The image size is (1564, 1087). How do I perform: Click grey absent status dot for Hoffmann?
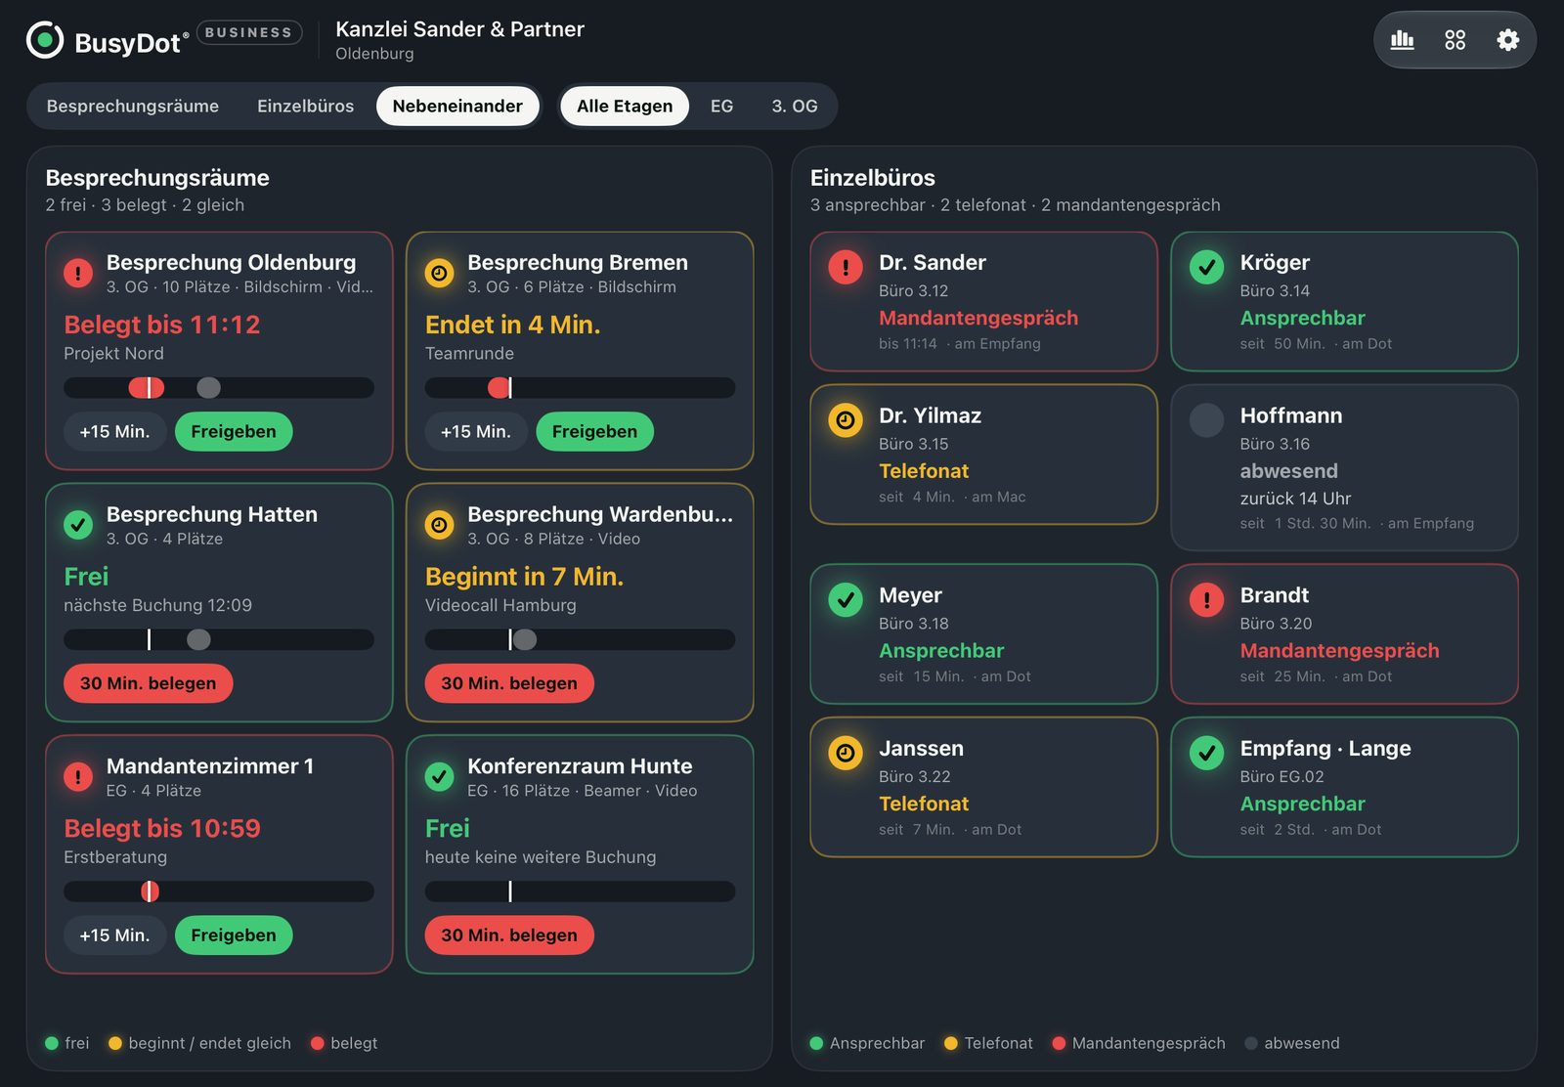(1207, 420)
